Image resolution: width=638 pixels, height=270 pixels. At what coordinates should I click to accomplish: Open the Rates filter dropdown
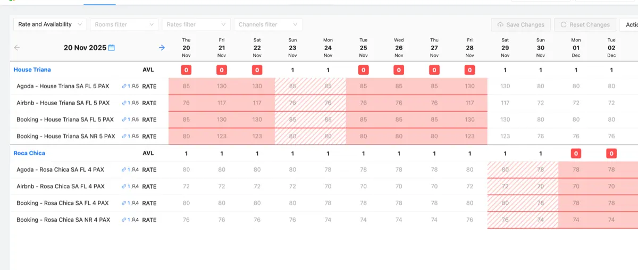196,24
